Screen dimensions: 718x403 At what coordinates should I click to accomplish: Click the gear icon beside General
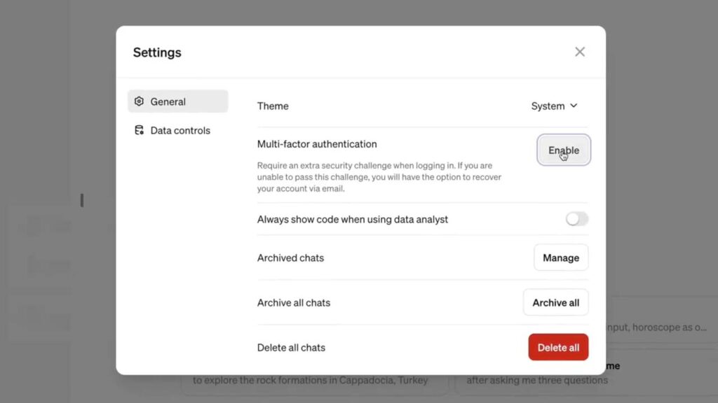click(139, 101)
